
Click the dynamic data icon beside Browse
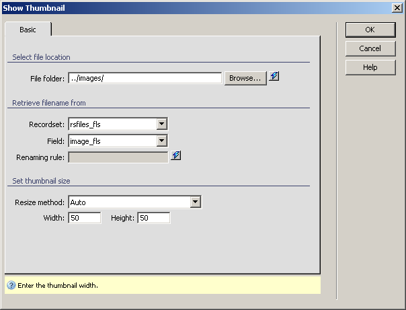(274, 77)
